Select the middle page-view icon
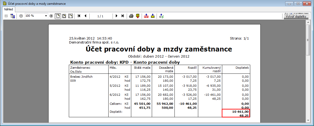 coord(64,16)
